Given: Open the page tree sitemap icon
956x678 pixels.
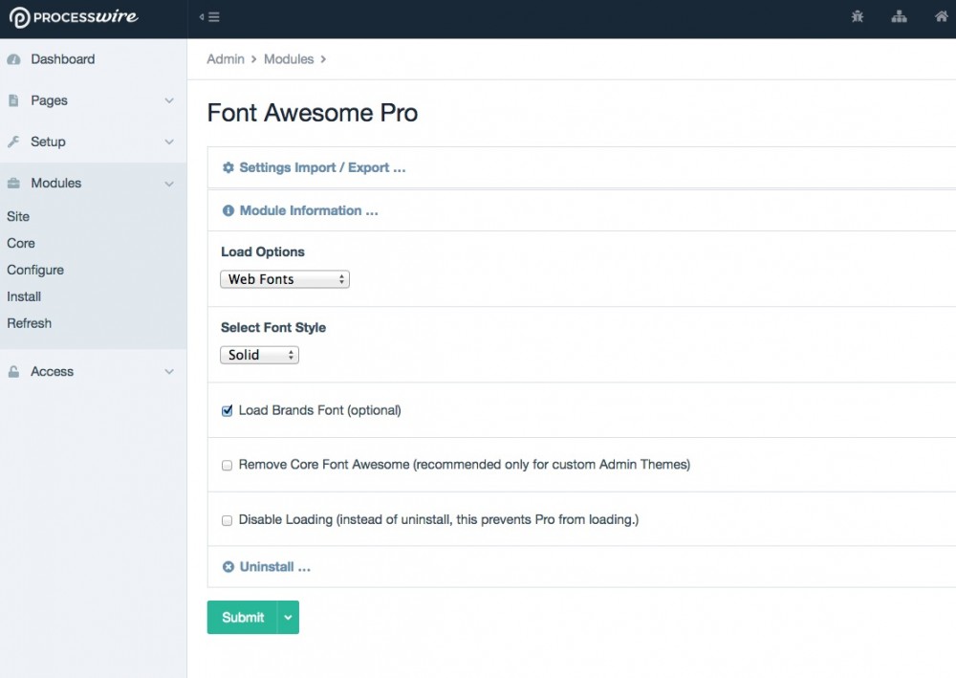Looking at the screenshot, I should [x=899, y=16].
